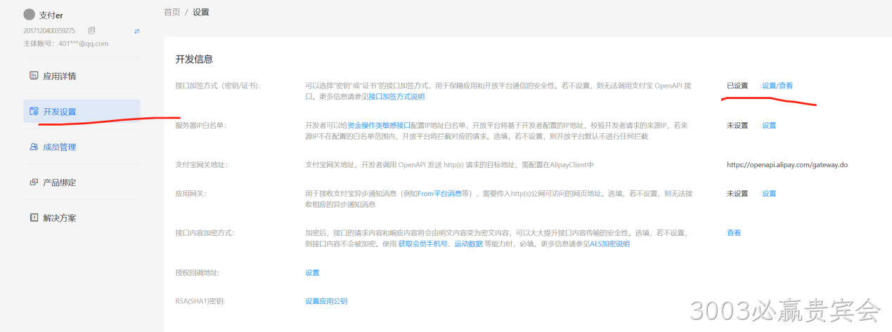
Task: Click the 支付宝网关地址 label
Action: (201, 165)
